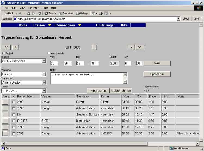Viewport: 204px width, 151px height.
Task: Open the Favorites menu
Action: click(33, 8)
